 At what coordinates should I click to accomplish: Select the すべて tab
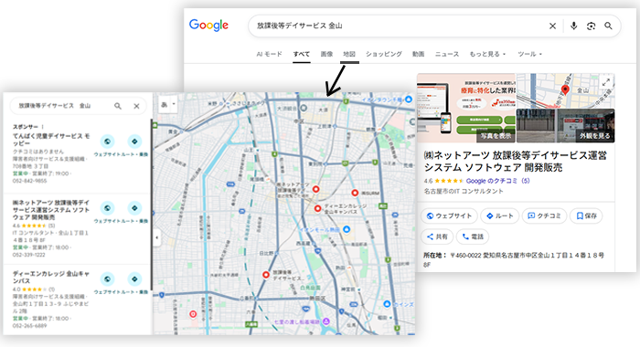pos(301,54)
